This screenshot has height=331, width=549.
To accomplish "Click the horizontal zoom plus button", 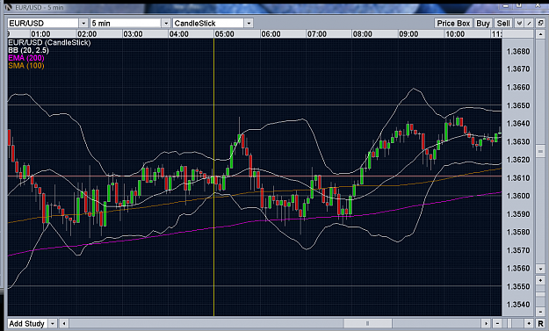I will pos(529,323).
